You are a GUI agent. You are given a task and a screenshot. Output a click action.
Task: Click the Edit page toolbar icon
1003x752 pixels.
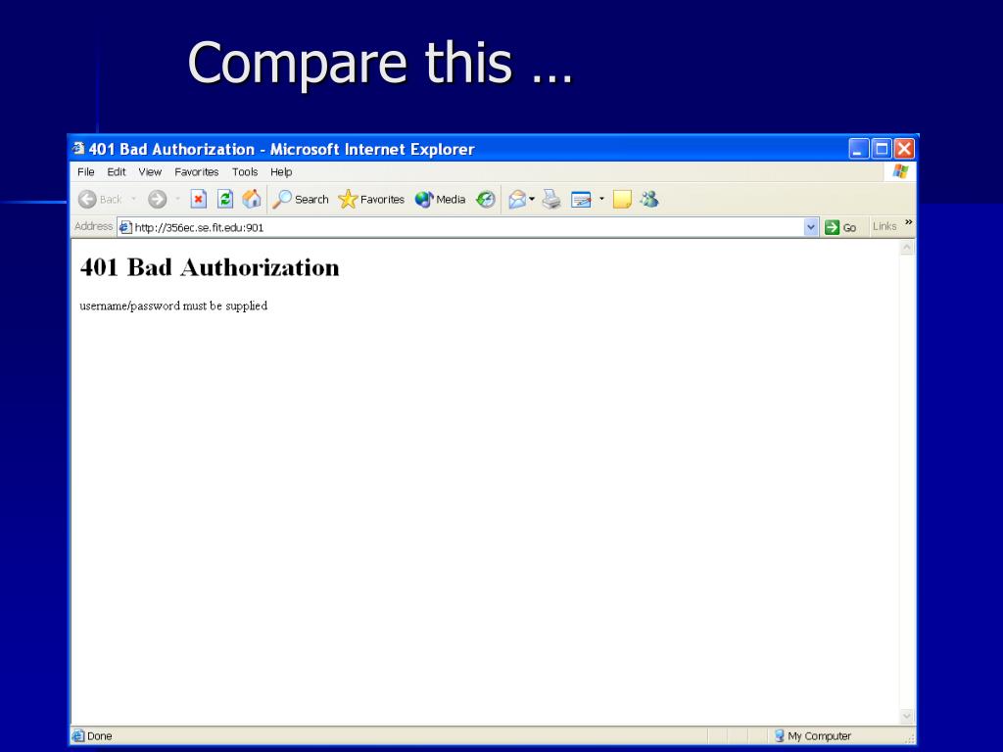[581, 200]
